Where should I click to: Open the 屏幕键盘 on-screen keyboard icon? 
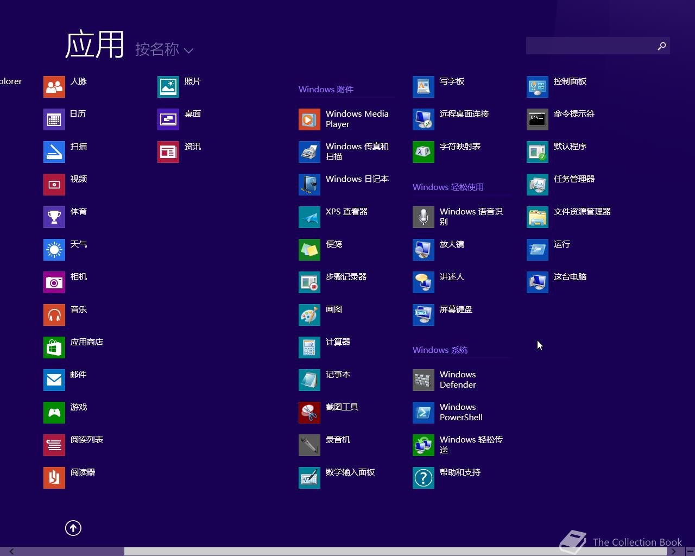point(424,315)
